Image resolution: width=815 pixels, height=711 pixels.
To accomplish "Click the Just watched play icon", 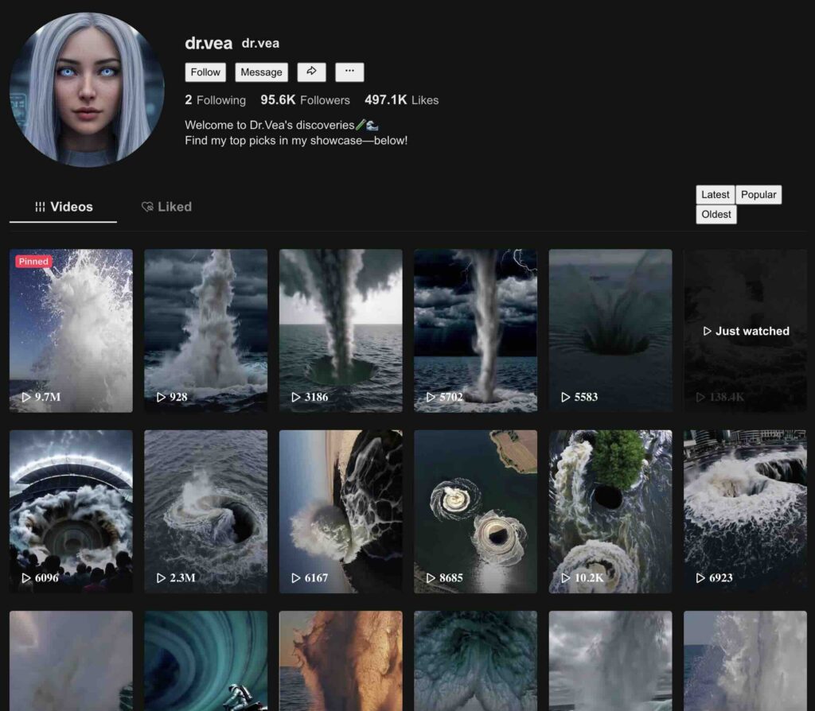I will (707, 331).
